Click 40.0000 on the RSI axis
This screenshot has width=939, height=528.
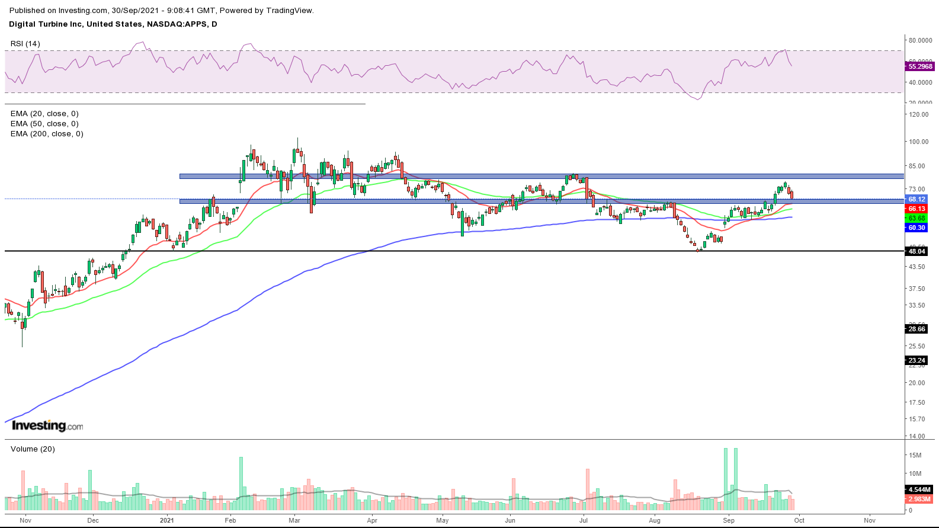tap(921, 82)
